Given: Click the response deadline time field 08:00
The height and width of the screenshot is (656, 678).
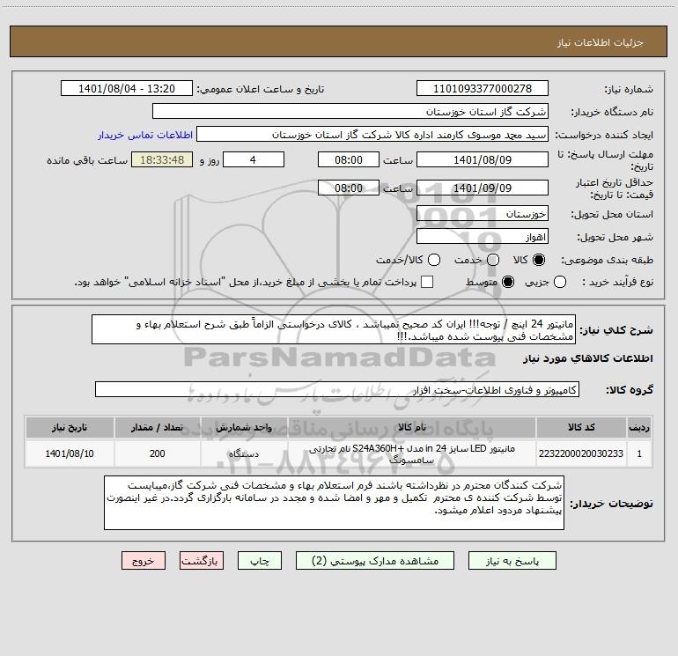Looking at the screenshot, I should click(x=349, y=159).
